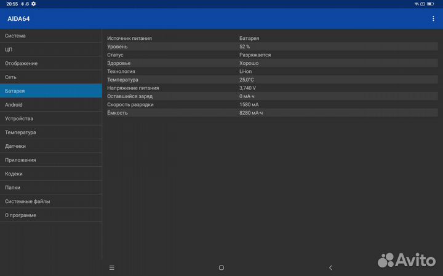443x276 pixels.
Task: Select the 1580 мА discharge rate value
Action: click(x=249, y=104)
